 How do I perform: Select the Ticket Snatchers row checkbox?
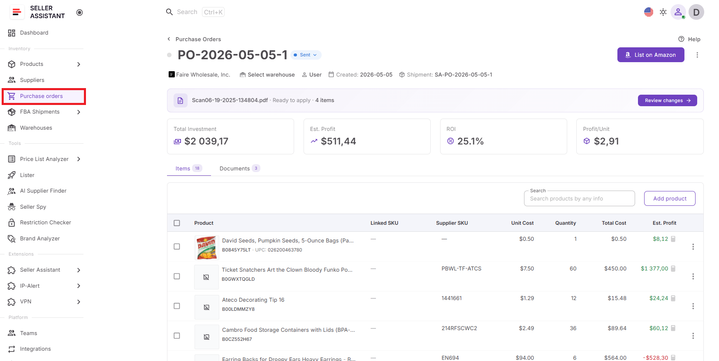point(177,276)
